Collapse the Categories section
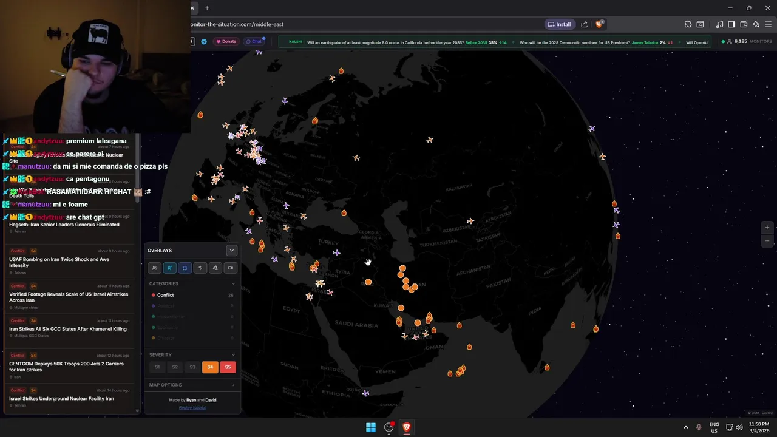Image resolution: width=777 pixels, height=437 pixels. (x=233, y=283)
